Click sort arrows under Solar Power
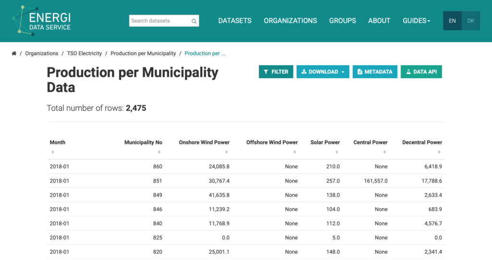Viewport: 492px width, 260px height. click(x=337, y=152)
